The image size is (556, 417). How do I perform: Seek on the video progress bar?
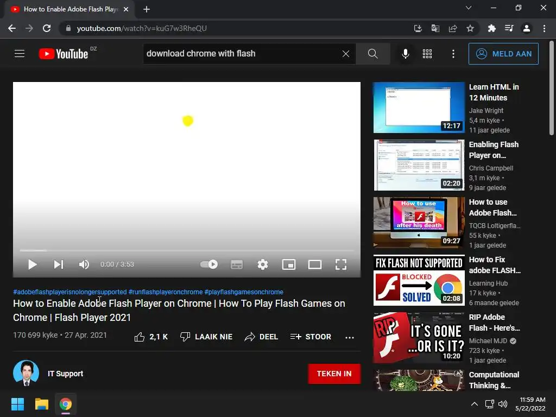coord(187,250)
